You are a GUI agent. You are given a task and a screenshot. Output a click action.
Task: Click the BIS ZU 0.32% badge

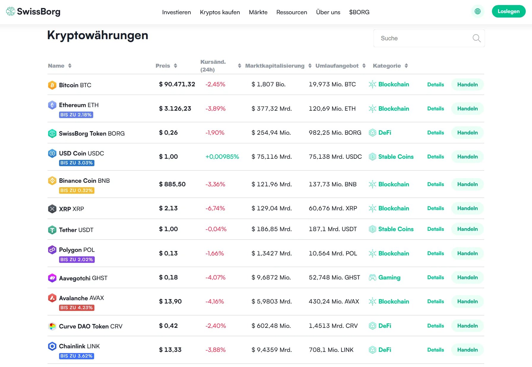[x=77, y=190]
